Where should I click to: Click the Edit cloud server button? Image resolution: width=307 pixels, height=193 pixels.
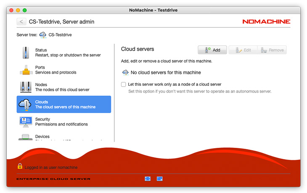[243, 50]
